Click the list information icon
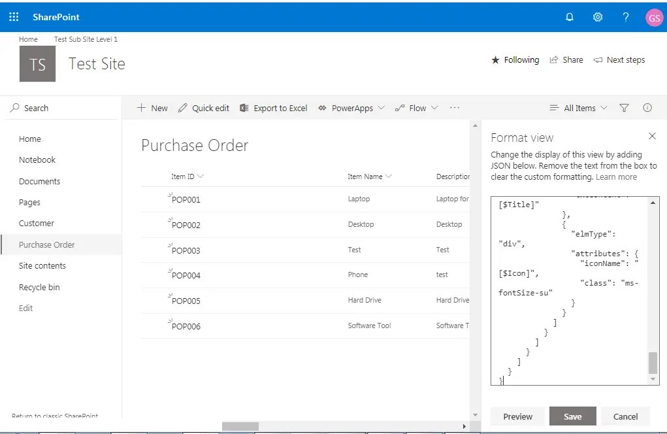The height and width of the screenshot is (434, 667). (x=647, y=108)
